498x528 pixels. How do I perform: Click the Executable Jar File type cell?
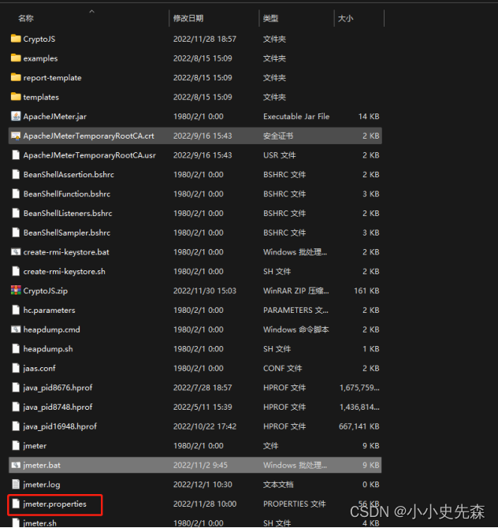[296, 117]
